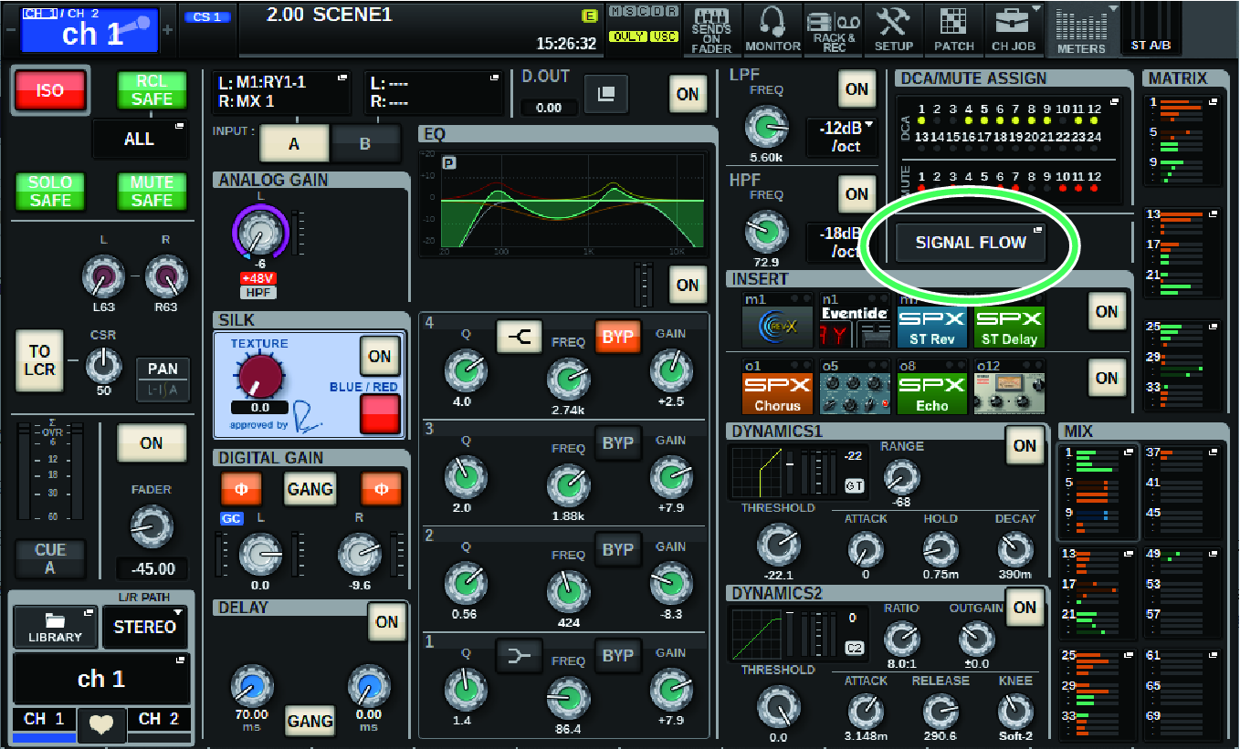Screen dimensions: 1240x749
Task: Open the Rack & Rec screen
Action: (x=834, y=27)
